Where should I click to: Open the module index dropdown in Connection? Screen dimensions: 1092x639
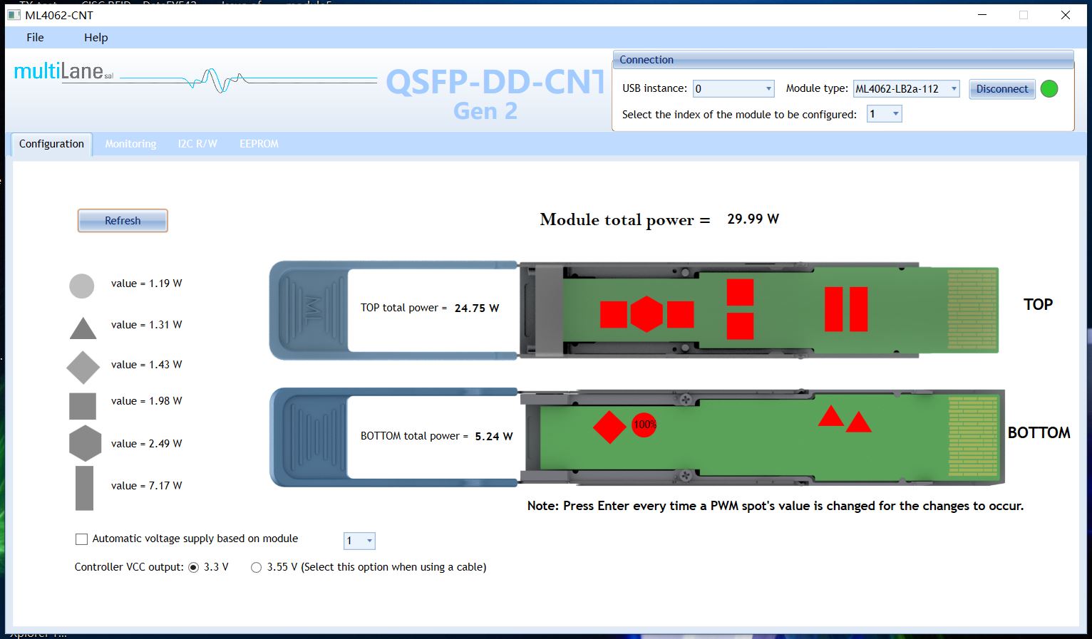click(x=884, y=114)
